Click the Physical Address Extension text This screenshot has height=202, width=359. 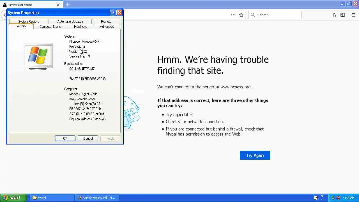tap(88, 119)
